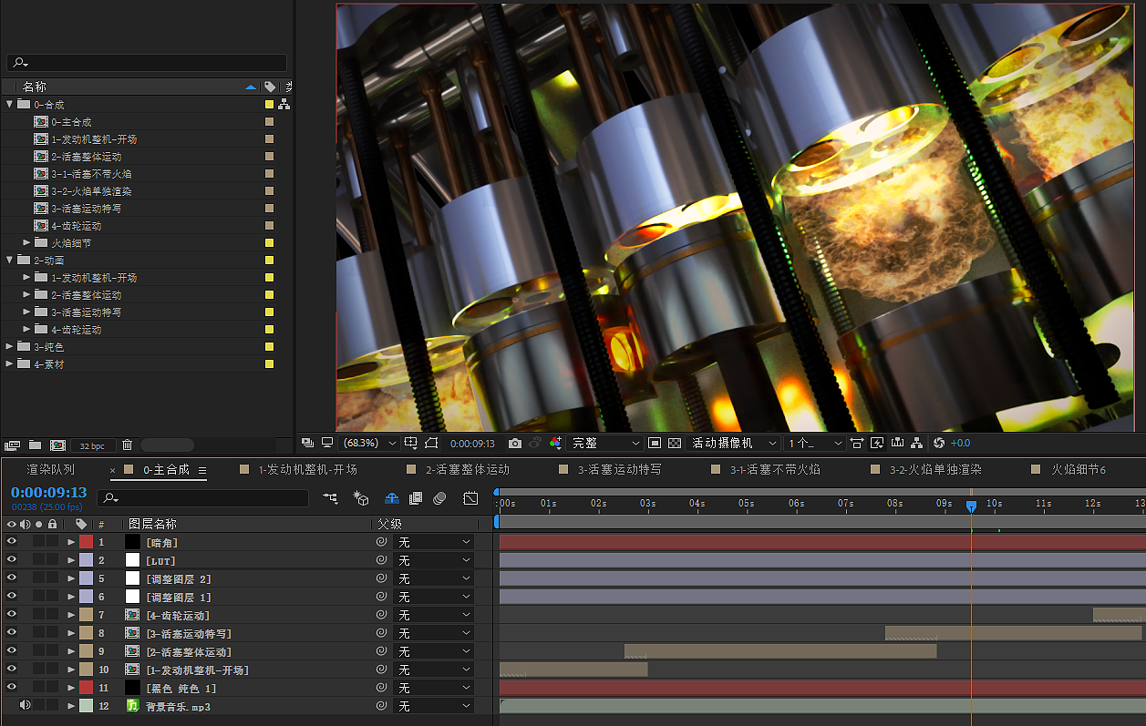Screen dimensions: 1146x726
Task: Expand the 火焰细节 folder in Project panel
Action: coord(27,243)
